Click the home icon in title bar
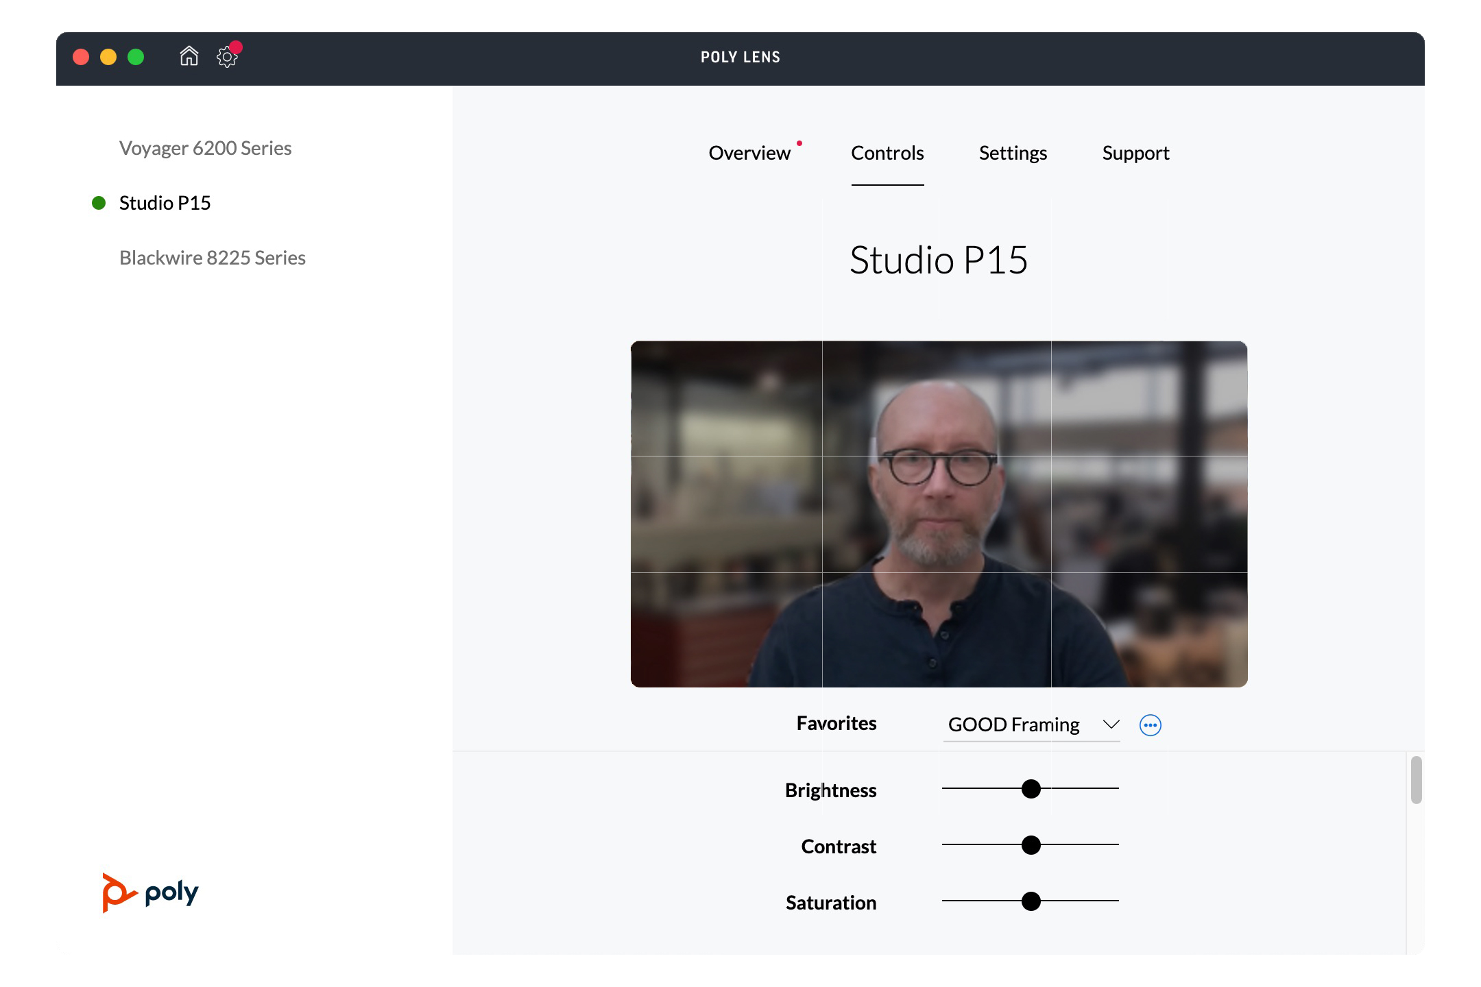This screenshot has height=987, width=1481. 189,56
